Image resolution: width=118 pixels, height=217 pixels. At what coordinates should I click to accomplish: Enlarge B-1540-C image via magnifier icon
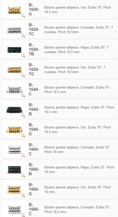(x=23, y=96)
